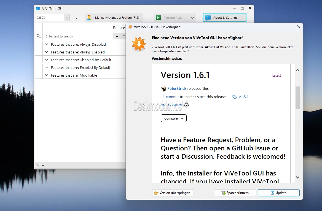Image resolution: width=322 pixels, height=211 pixels.
Task: Open the Compare dropdown
Action: (x=173, y=118)
